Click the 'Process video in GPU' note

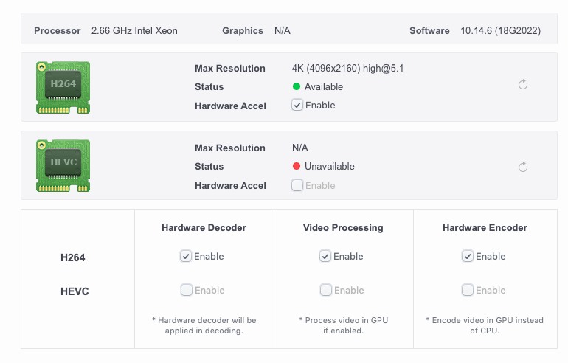tap(344, 325)
